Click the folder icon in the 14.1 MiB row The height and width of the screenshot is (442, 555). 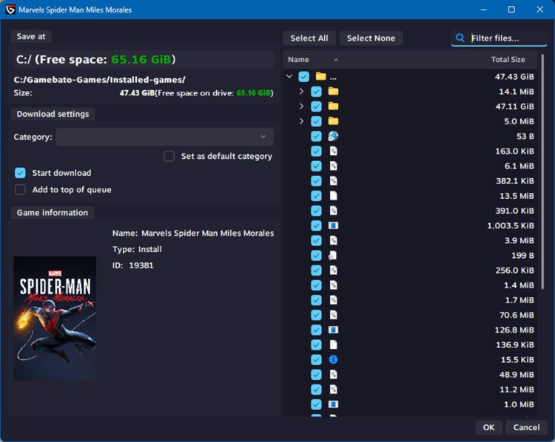[x=333, y=91]
